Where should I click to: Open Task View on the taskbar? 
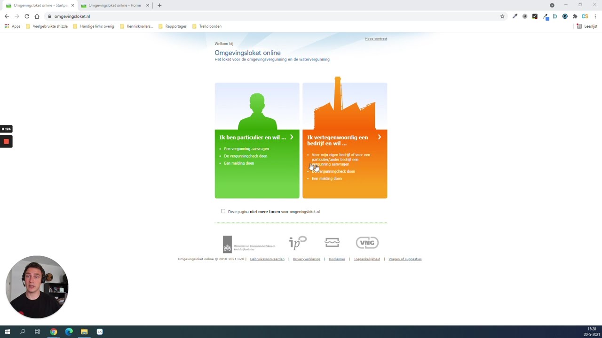38,332
